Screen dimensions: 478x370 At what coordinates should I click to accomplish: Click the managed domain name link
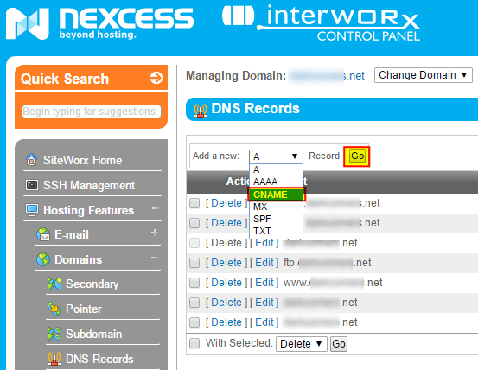[x=327, y=75]
